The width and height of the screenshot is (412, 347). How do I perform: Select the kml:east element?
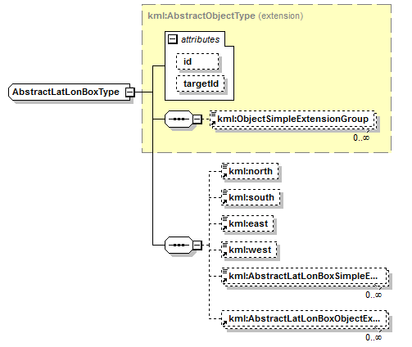point(247,223)
